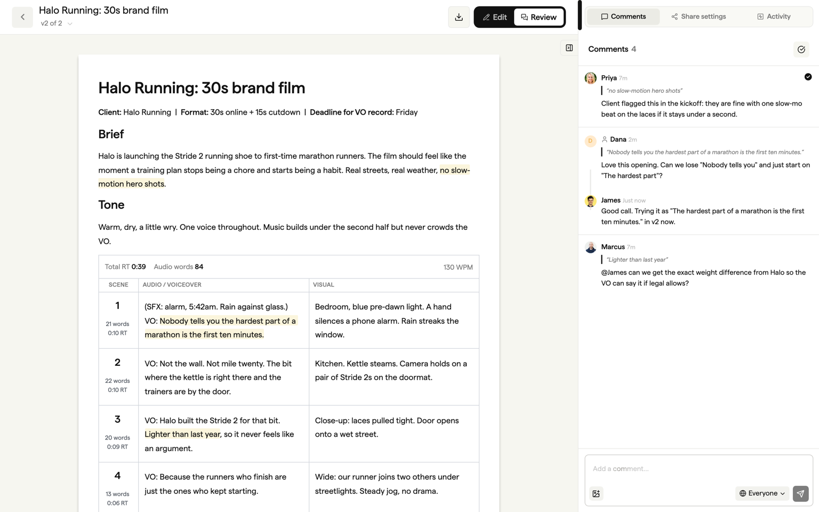
Task: Click the @James mention in Marcus's comment
Action: point(614,273)
